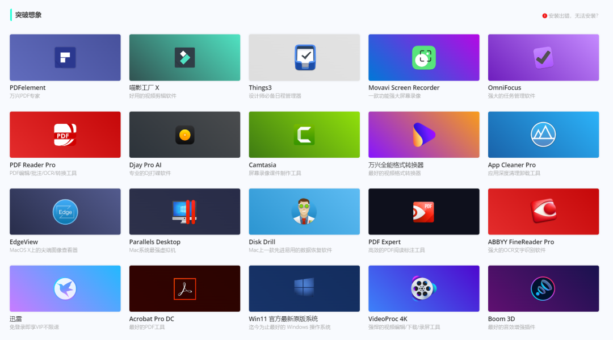
Task: Click the 万兴全能格式转换器 banner
Action: coord(423,135)
